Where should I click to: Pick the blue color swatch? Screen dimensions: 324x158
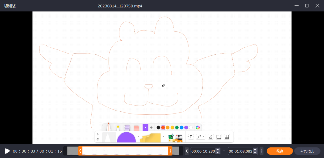(x=181, y=127)
